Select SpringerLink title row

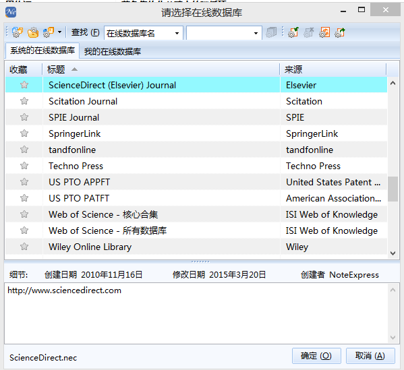(196, 133)
